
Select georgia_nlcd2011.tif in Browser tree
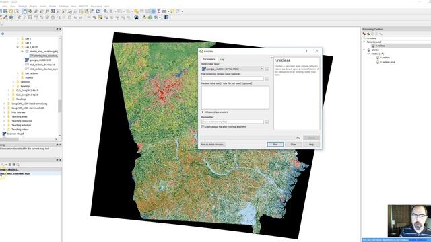[x=40, y=60]
